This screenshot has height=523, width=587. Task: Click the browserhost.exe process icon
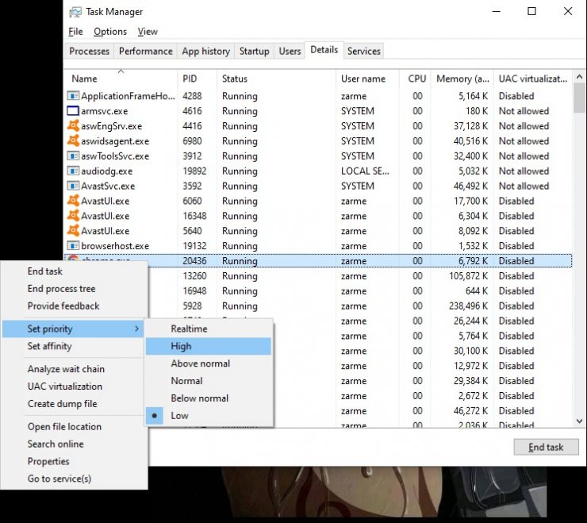point(73,246)
